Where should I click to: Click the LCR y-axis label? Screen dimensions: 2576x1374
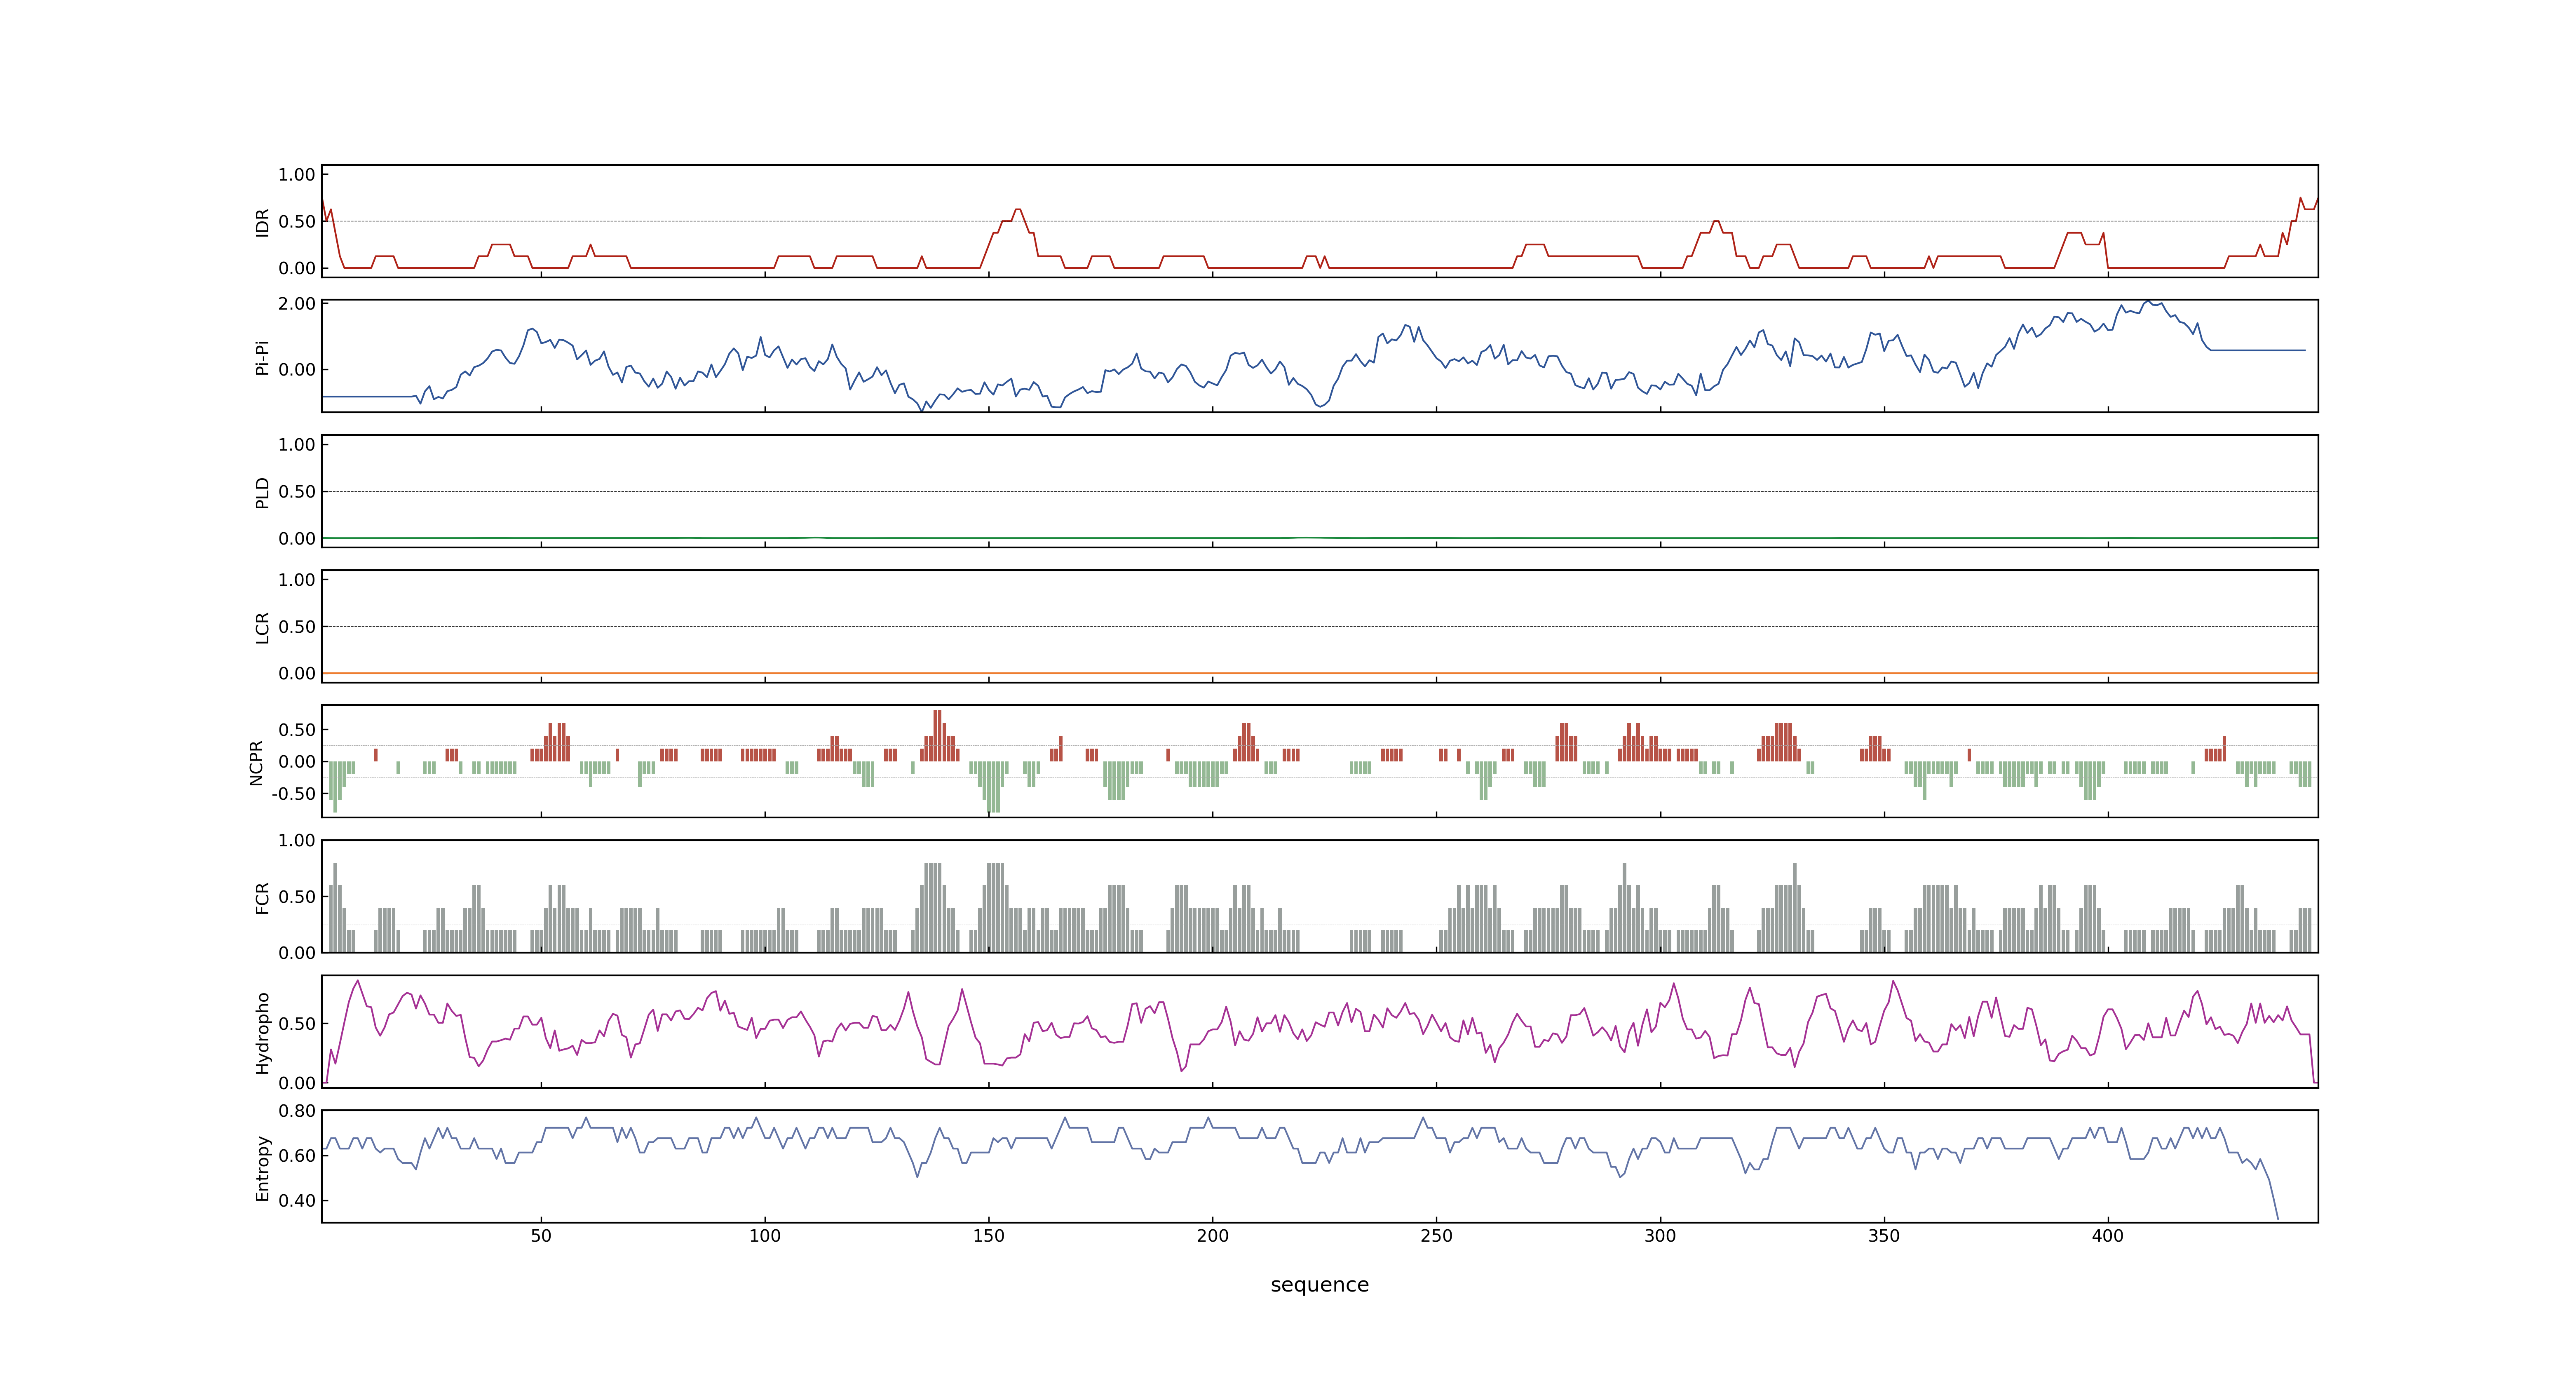pos(262,627)
